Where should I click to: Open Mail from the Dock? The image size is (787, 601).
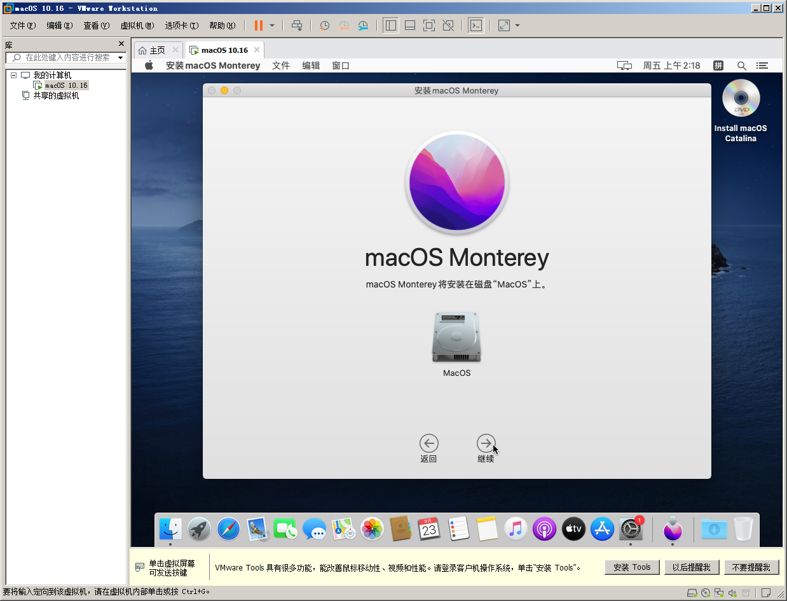coord(257,528)
